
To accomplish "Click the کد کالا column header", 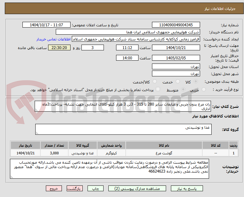I will tap(215, 145).
